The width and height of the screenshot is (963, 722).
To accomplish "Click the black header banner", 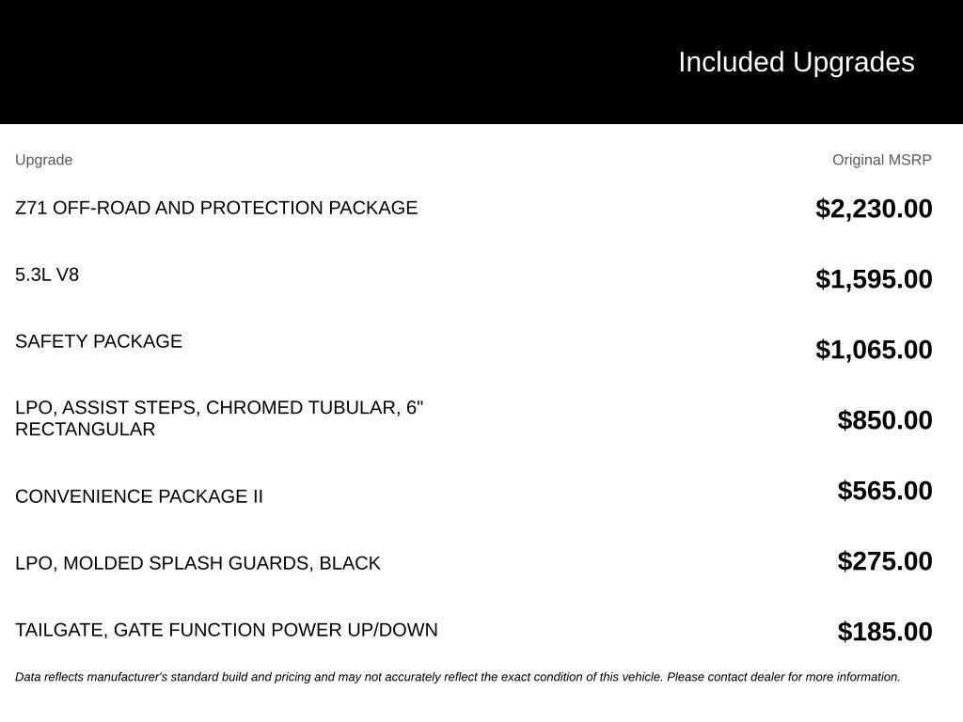I will pyautogui.click(x=481, y=62).
